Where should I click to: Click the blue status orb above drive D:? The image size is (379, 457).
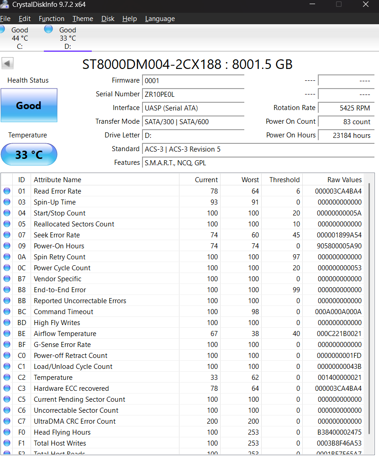click(x=48, y=30)
